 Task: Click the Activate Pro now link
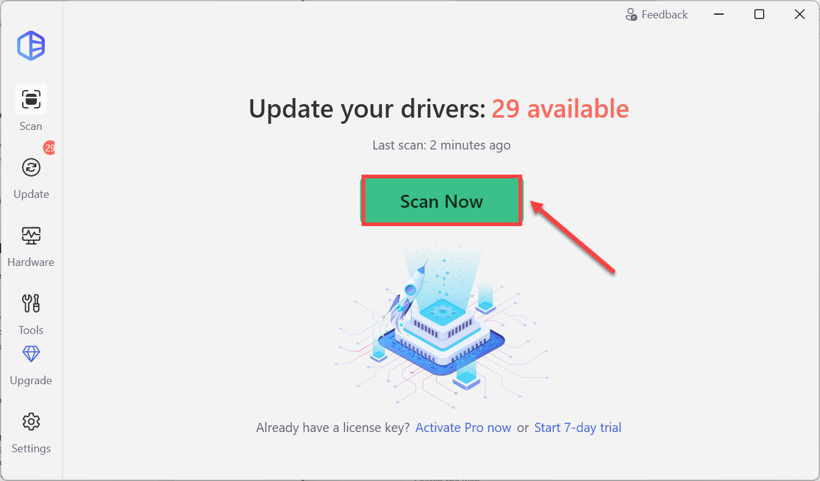463,428
